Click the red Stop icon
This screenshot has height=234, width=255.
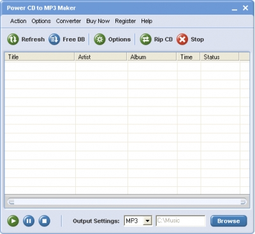click(x=182, y=40)
